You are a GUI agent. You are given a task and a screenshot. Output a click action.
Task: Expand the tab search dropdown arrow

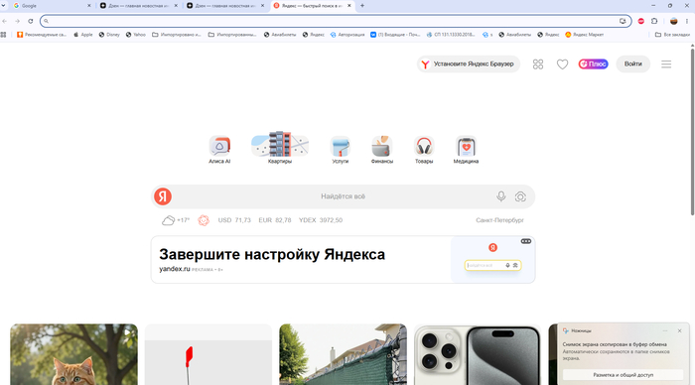pos(4,5)
